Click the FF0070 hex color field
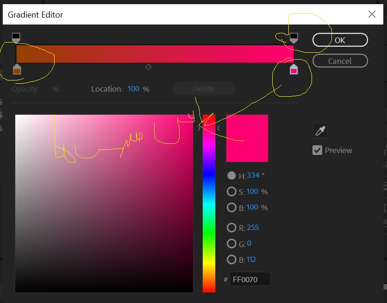 (x=250, y=279)
